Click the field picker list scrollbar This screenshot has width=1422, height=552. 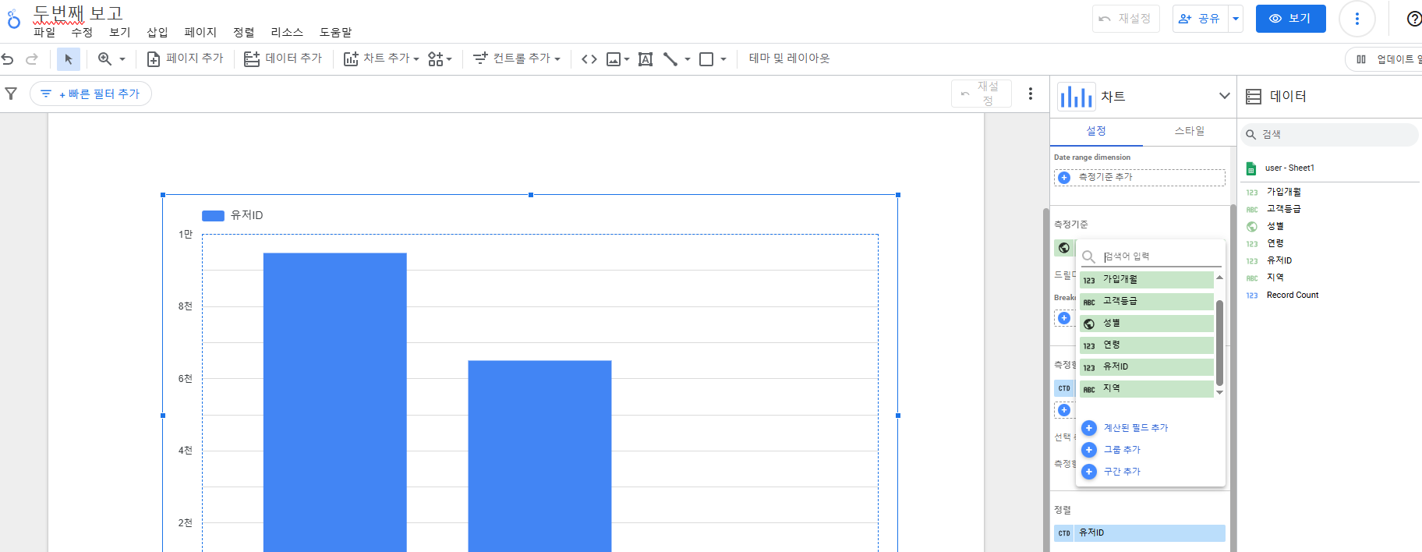click(1219, 343)
